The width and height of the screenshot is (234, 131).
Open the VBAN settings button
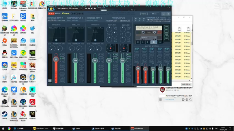[x=144, y=14]
